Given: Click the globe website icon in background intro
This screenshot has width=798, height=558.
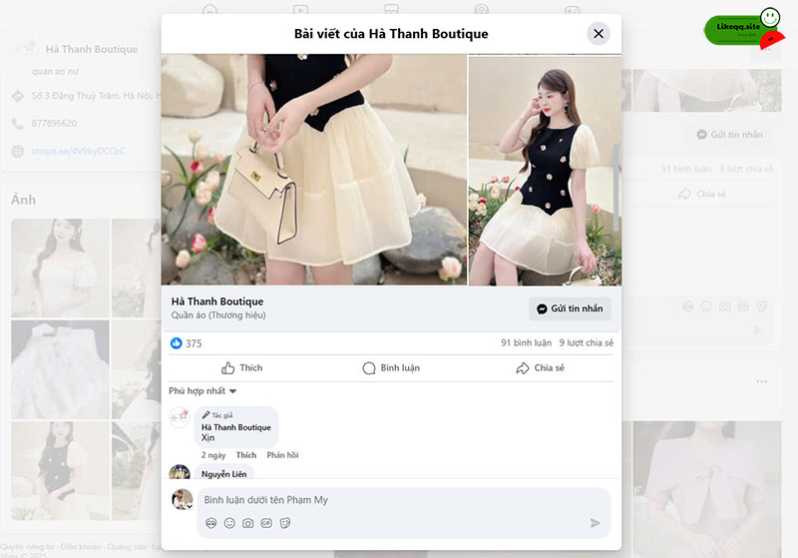Looking at the screenshot, I should point(18,151).
